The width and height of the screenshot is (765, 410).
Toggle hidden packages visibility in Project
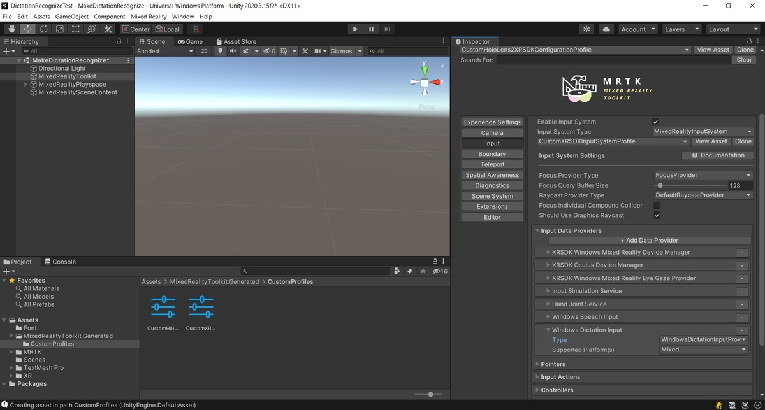[440, 271]
